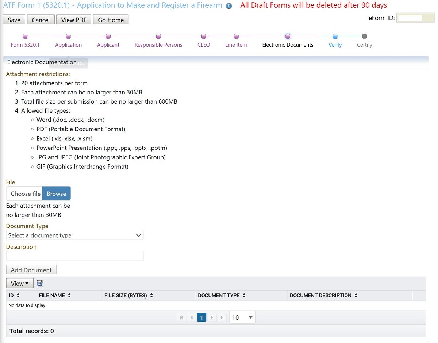Sort table by ID column arrows
The height and width of the screenshot is (343, 438).
coord(18,295)
